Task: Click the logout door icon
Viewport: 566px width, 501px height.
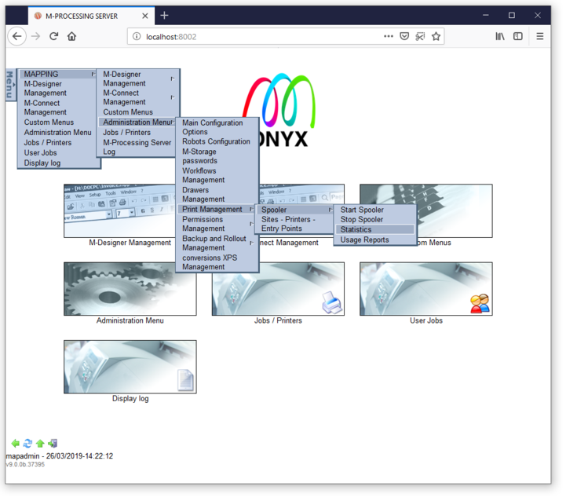Action: tap(53, 444)
